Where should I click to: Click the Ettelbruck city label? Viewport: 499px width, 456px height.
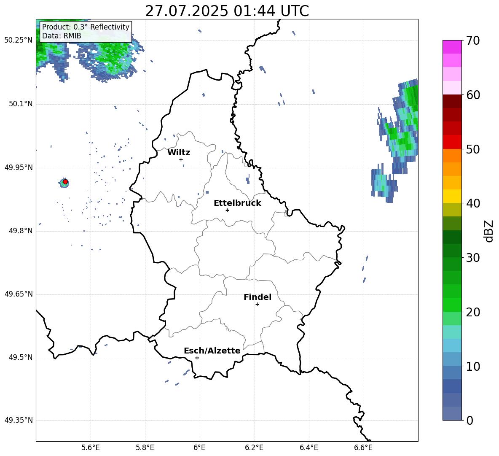[x=237, y=203]
